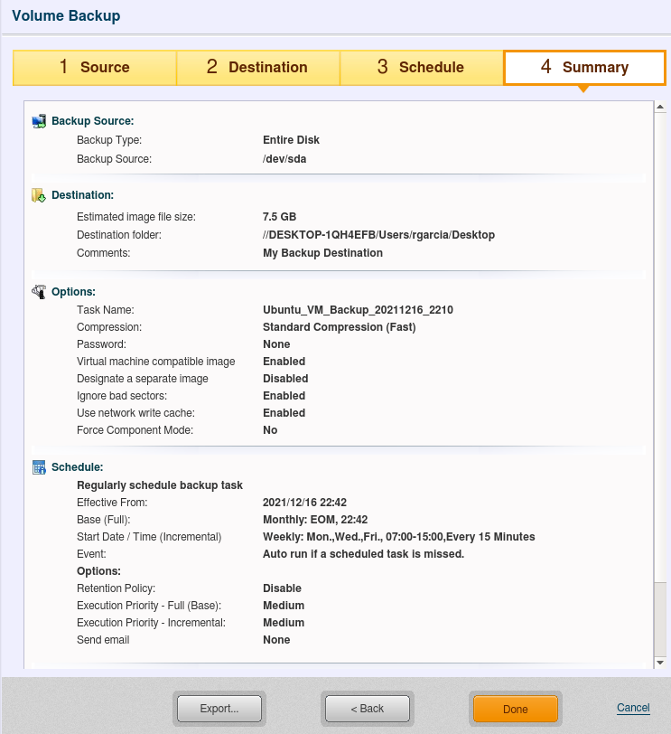671x734 pixels.
Task: Click the scrollbar down arrow
Action: (660, 663)
